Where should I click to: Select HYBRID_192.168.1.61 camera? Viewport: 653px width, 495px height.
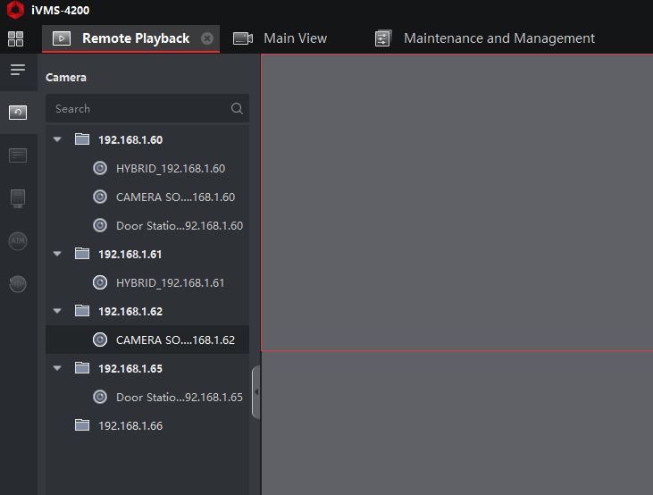coord(170,282)
